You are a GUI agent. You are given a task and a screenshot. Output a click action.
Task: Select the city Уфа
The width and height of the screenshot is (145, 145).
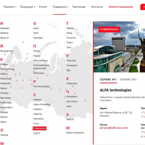tap(68, 70)
